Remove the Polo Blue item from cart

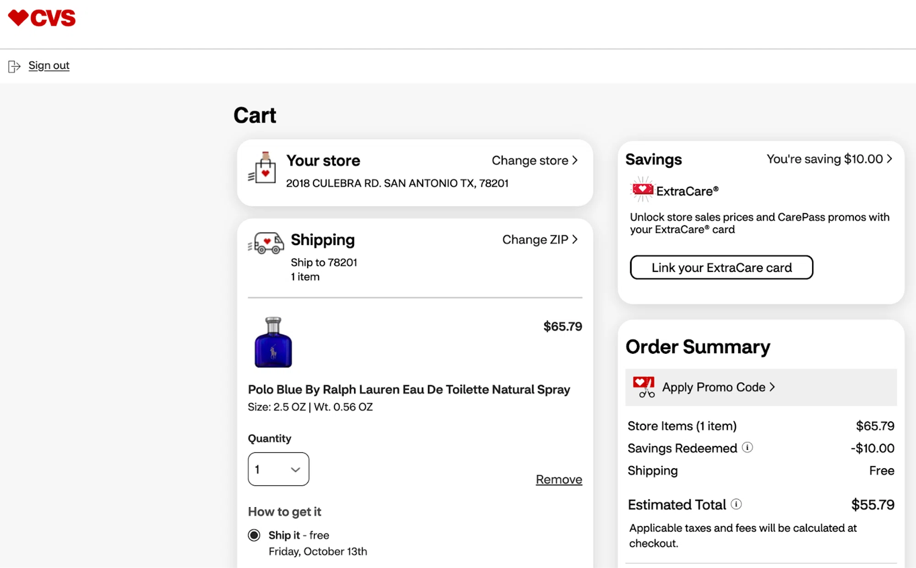click(x=559, y=479)
